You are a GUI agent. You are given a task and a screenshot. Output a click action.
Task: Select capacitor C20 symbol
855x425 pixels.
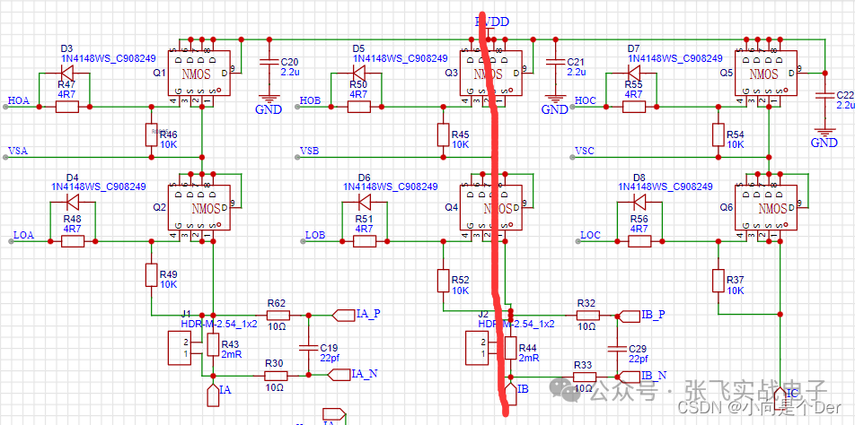(x=269, y=62)
